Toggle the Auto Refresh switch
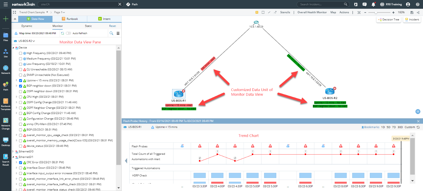The height and width of the screenshot is (191, 423). point(68,33)
